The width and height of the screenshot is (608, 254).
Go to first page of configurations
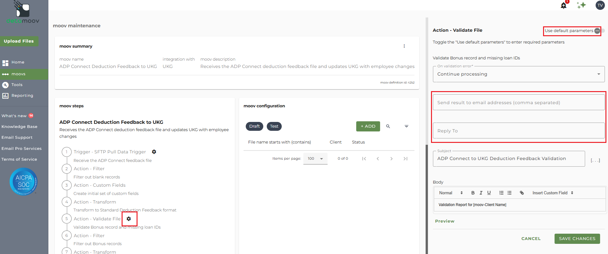(364, 159)
